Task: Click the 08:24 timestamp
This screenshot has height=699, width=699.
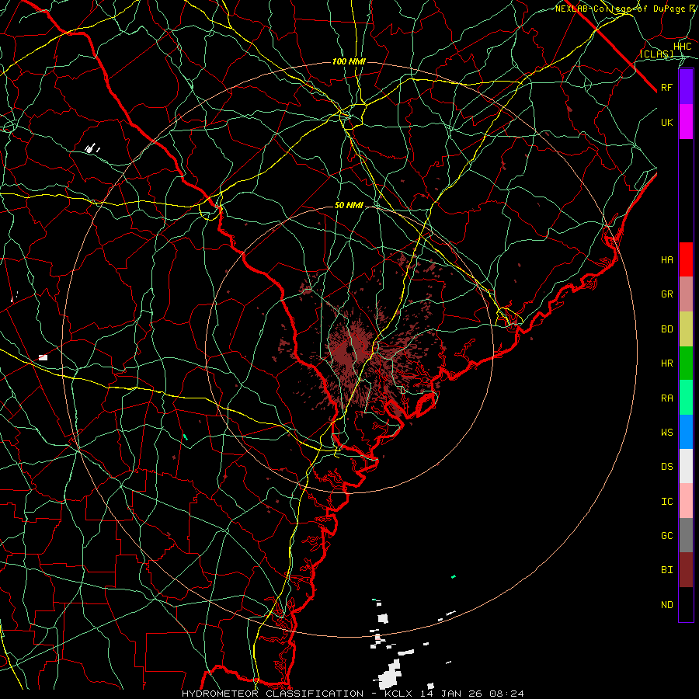Action: coord(506,694)
